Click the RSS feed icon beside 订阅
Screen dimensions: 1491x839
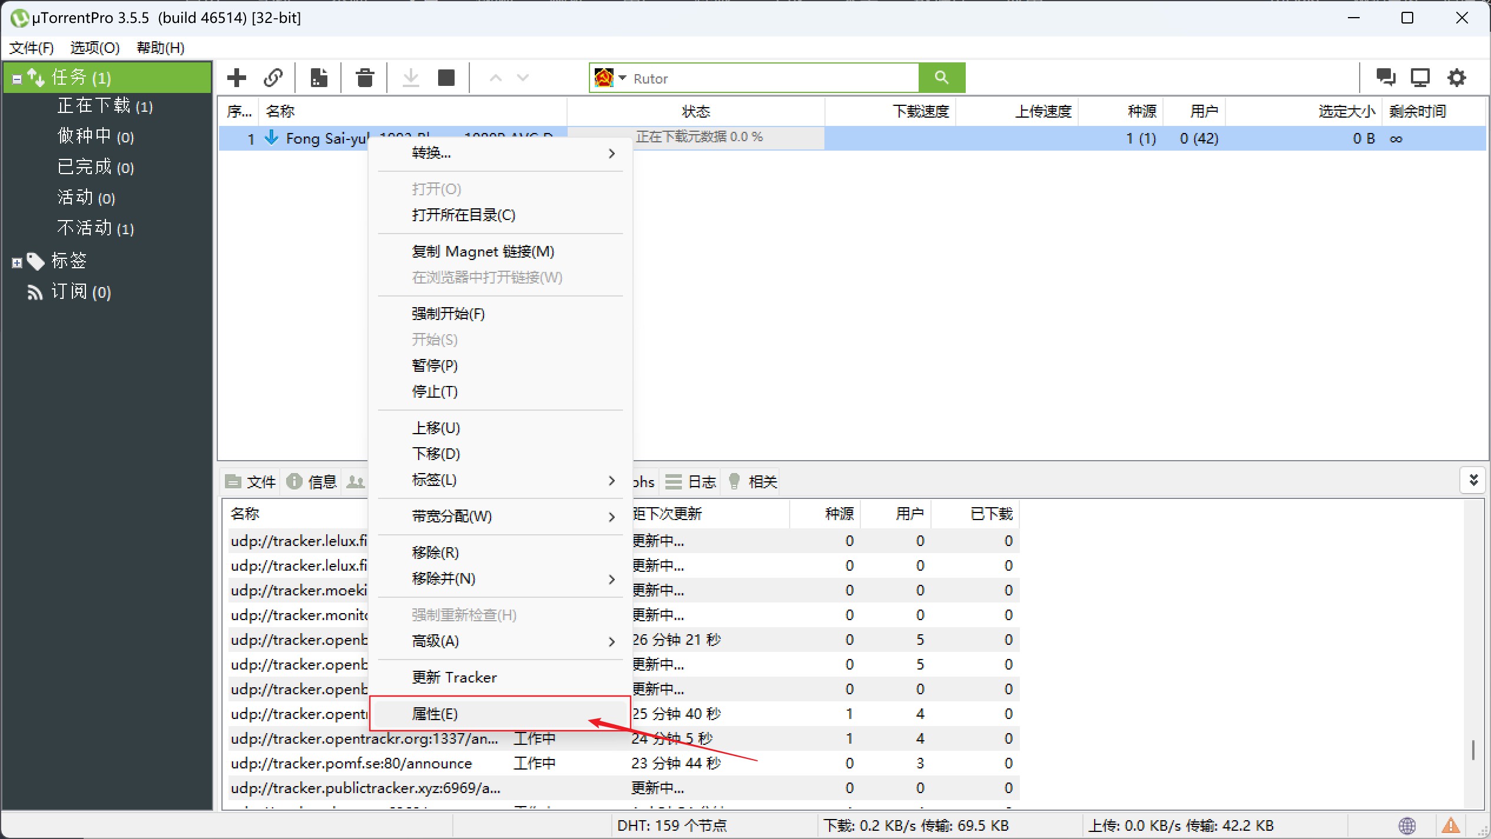[35, 292]
